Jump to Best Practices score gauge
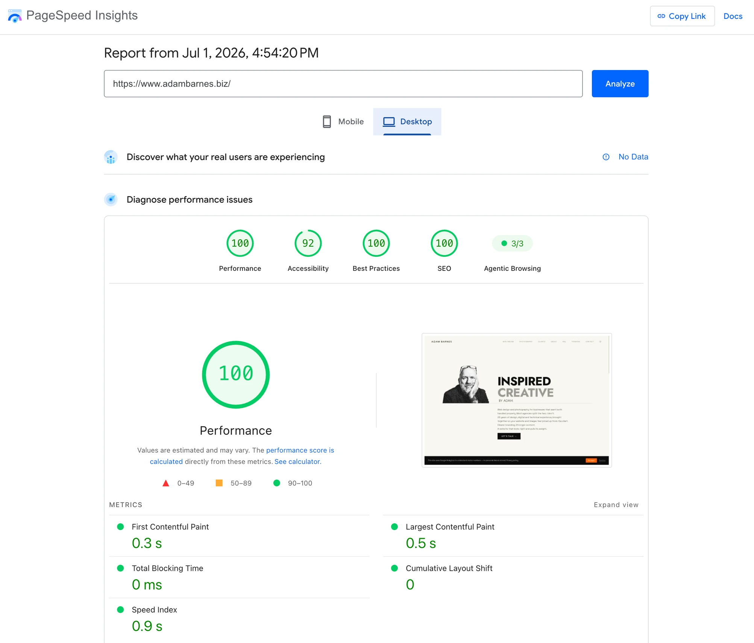The width and height of the screenshot is (754, 643). [376, 243]
